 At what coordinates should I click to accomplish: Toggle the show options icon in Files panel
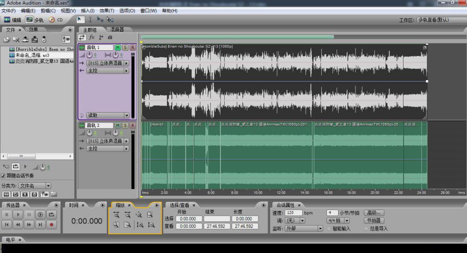coord(66,39)
